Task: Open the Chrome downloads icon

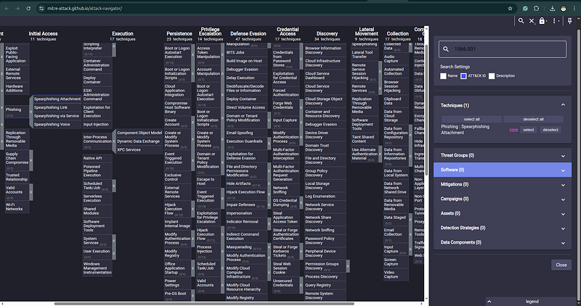Action: point(552,8)
